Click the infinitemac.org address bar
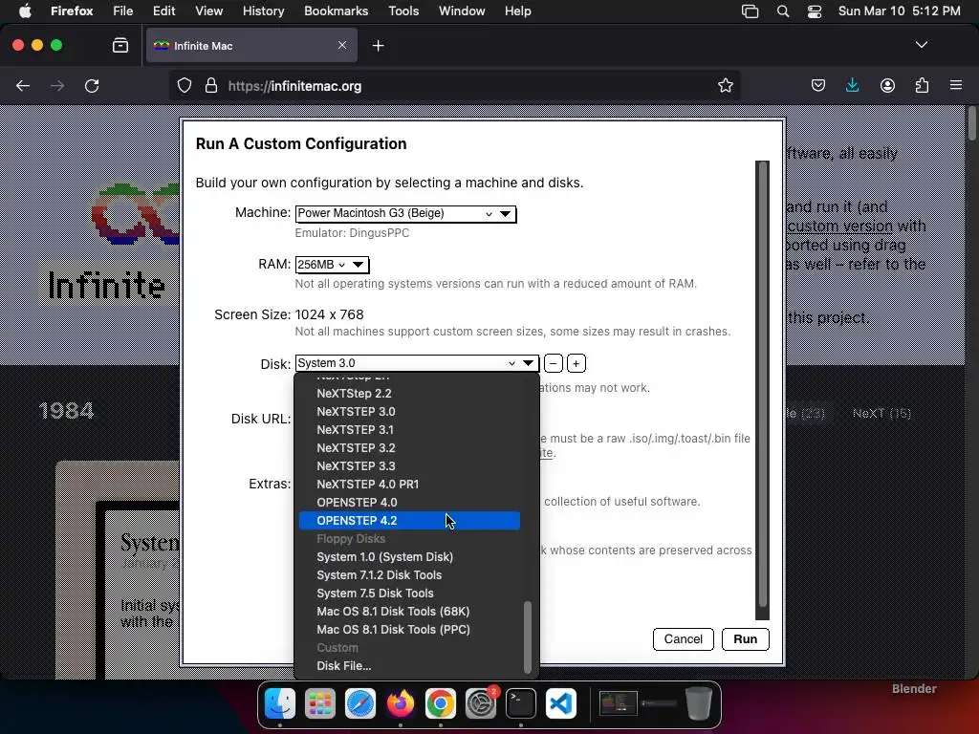 [x=456, y=85]
